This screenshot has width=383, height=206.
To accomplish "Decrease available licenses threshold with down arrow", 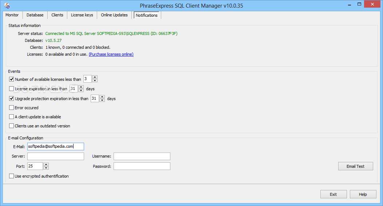I will point(95,80).
